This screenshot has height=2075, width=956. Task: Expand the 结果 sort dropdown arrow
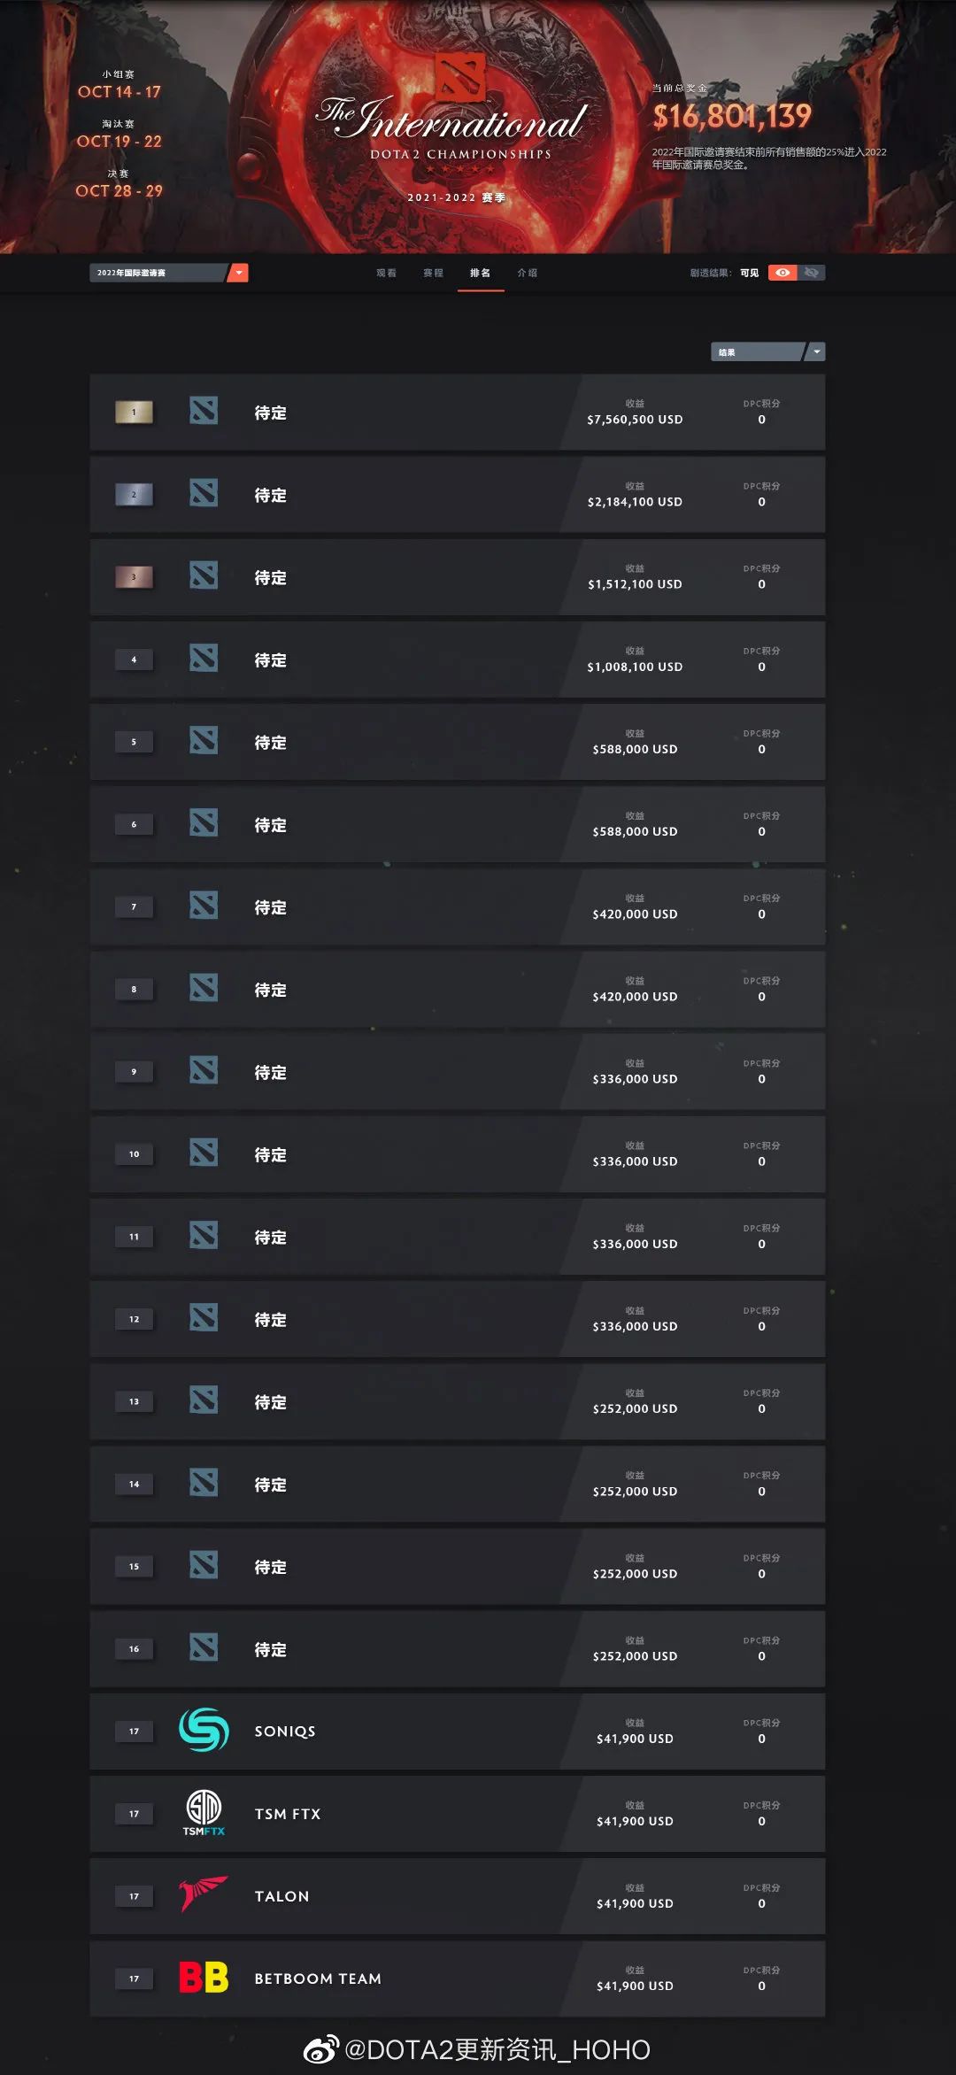point(816,352)
